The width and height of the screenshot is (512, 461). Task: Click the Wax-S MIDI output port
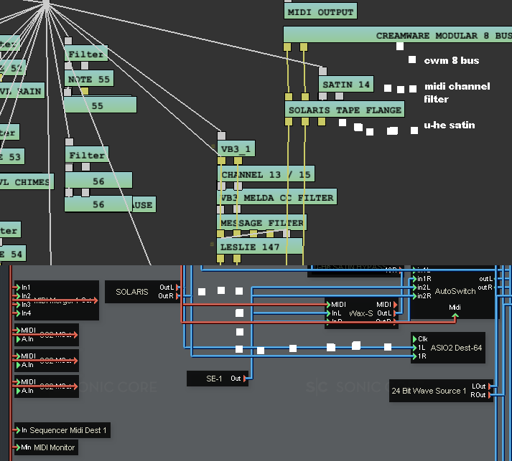pyautogui.click(x=395, y=305)
